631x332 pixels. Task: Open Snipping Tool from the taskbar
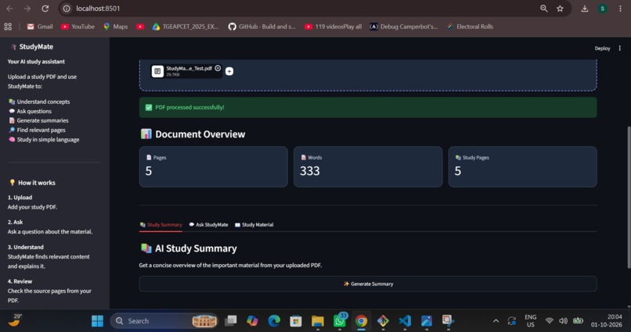click(x=448, y=320)
